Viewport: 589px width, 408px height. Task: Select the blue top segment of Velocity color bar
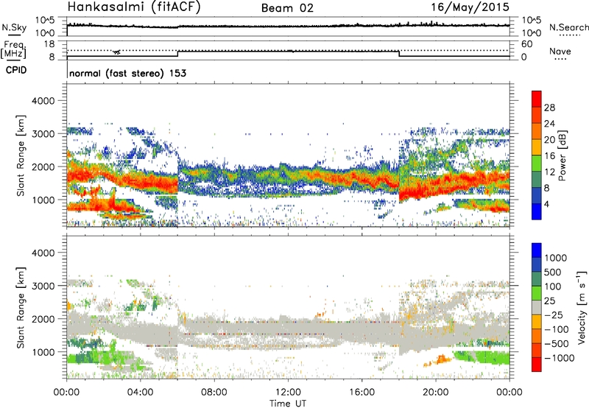point(537,250)
